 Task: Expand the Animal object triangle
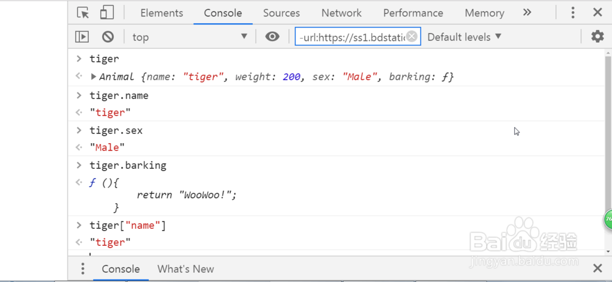pyautogui.click(x=94, y=77)
